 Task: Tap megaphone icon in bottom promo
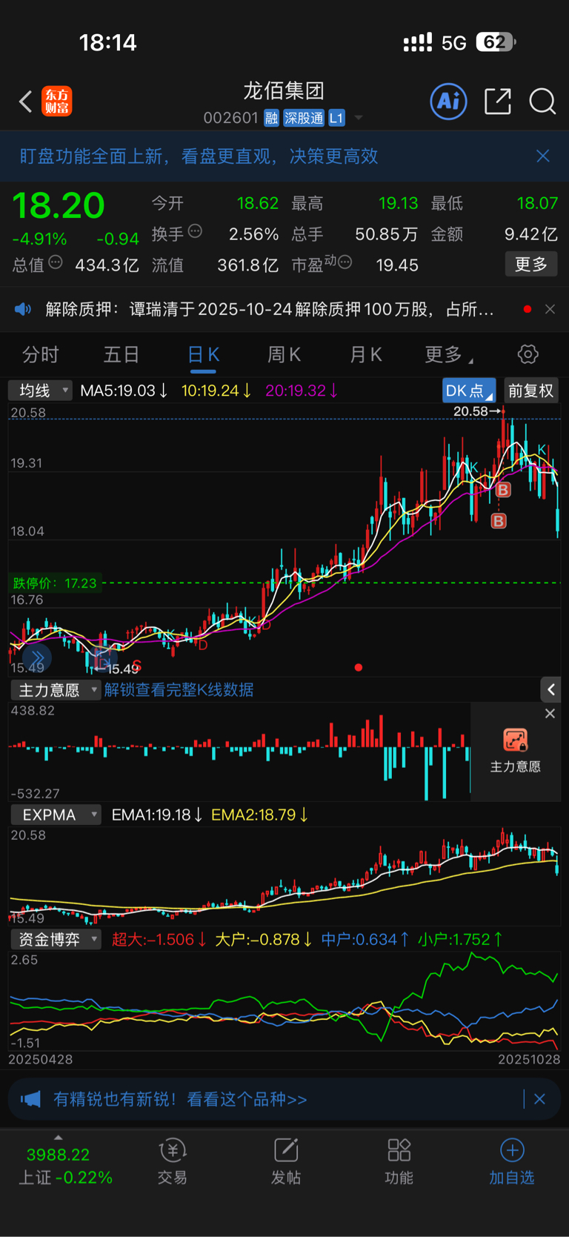(30, 1099)
